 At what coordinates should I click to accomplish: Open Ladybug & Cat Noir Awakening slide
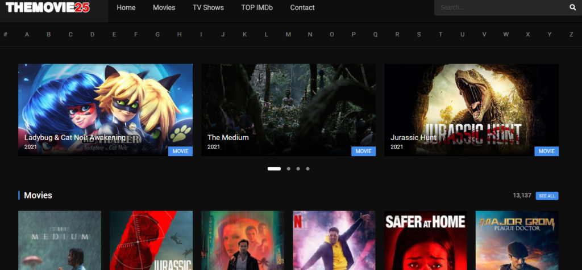(105, 110)
